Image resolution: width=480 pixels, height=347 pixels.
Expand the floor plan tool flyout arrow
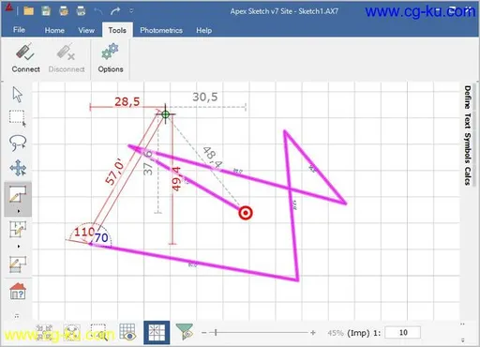[x=19, y=247]
